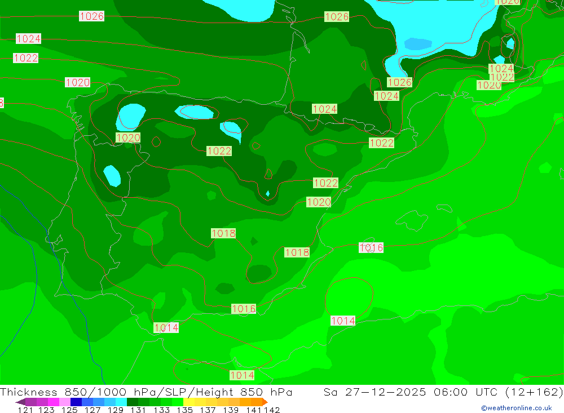Click the 1020 label in the upper left
Viewport: 564px width, 413px height.
[x=78, y=82]
